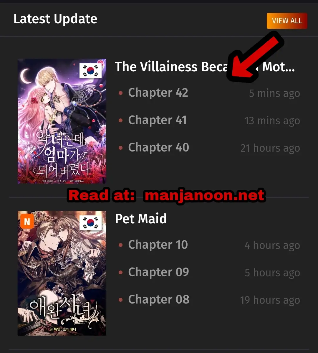Open the Pet Maid title link
This screenshot has width=318, height=353.
(141, 219)
